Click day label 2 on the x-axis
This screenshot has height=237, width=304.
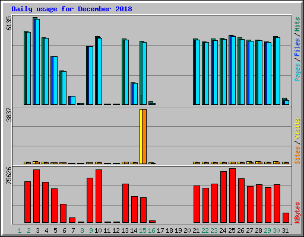coord(28,230)
